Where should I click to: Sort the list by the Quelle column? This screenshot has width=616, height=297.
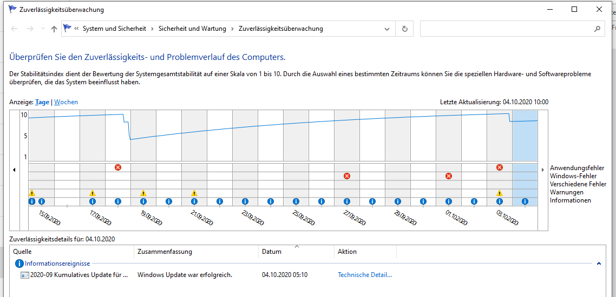tap(72, 252)
